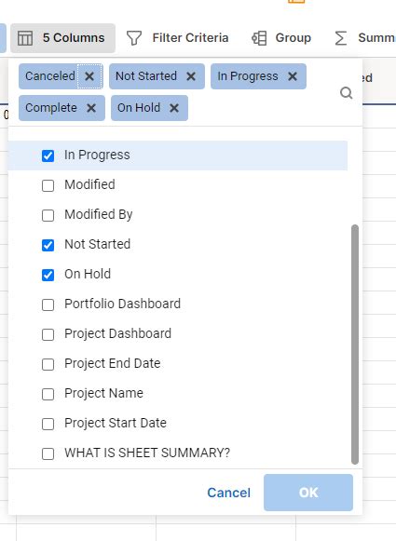Remove the Canceled chip with its X
Screen dimensions: 396x541
tap(89, 76)
